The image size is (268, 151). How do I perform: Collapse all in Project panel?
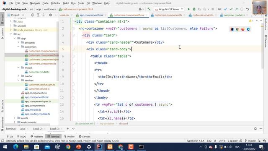(x=44, y=15)
